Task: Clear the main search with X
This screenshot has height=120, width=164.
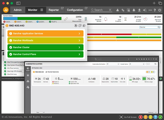Action: pyautogui.click(x=110, y=10)
